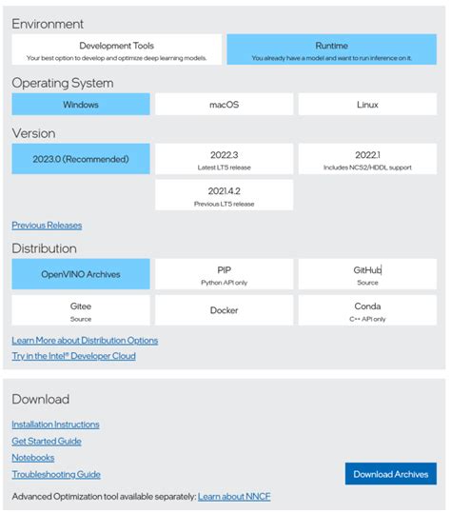Select the Development Tools environment option

point(116,49)
